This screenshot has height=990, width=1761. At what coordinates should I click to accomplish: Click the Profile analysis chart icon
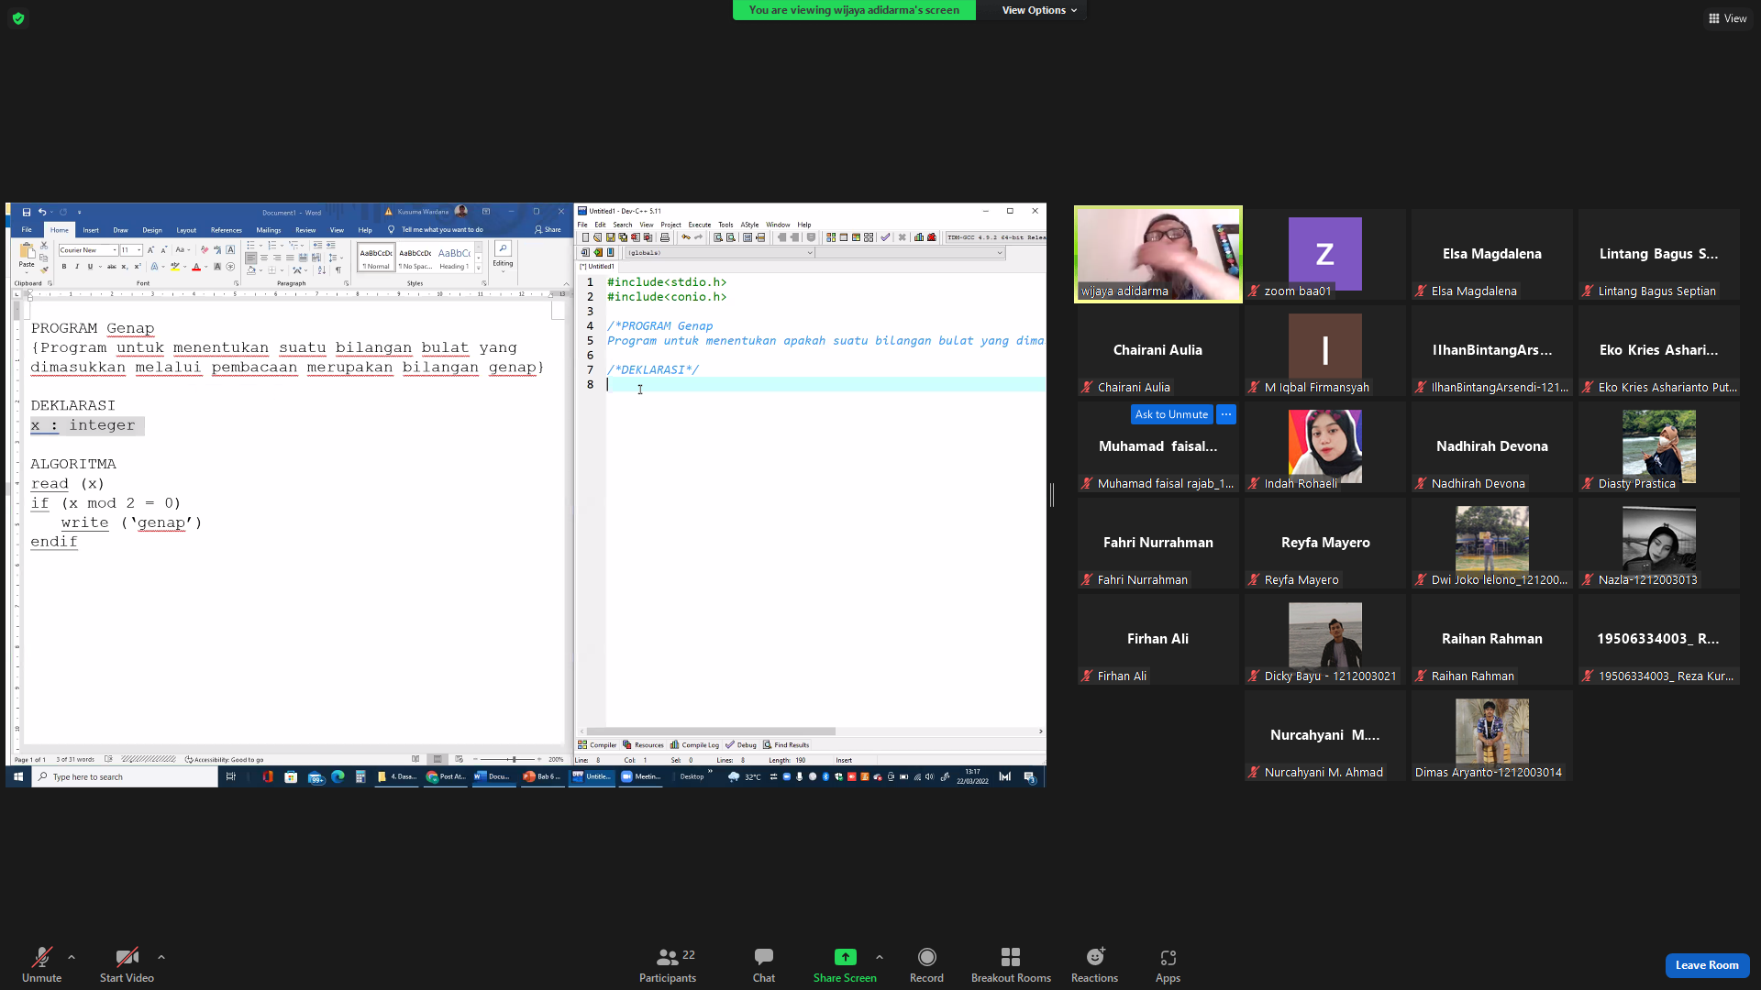tap(919, 237)
